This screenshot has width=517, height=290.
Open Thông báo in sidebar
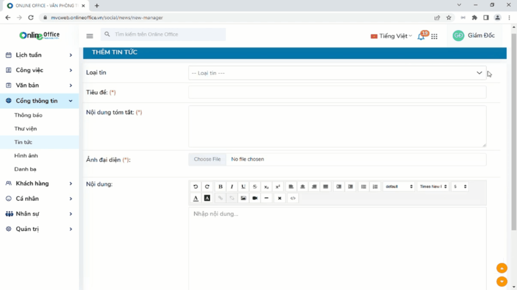pyautogui.click(x=28, y=115)
